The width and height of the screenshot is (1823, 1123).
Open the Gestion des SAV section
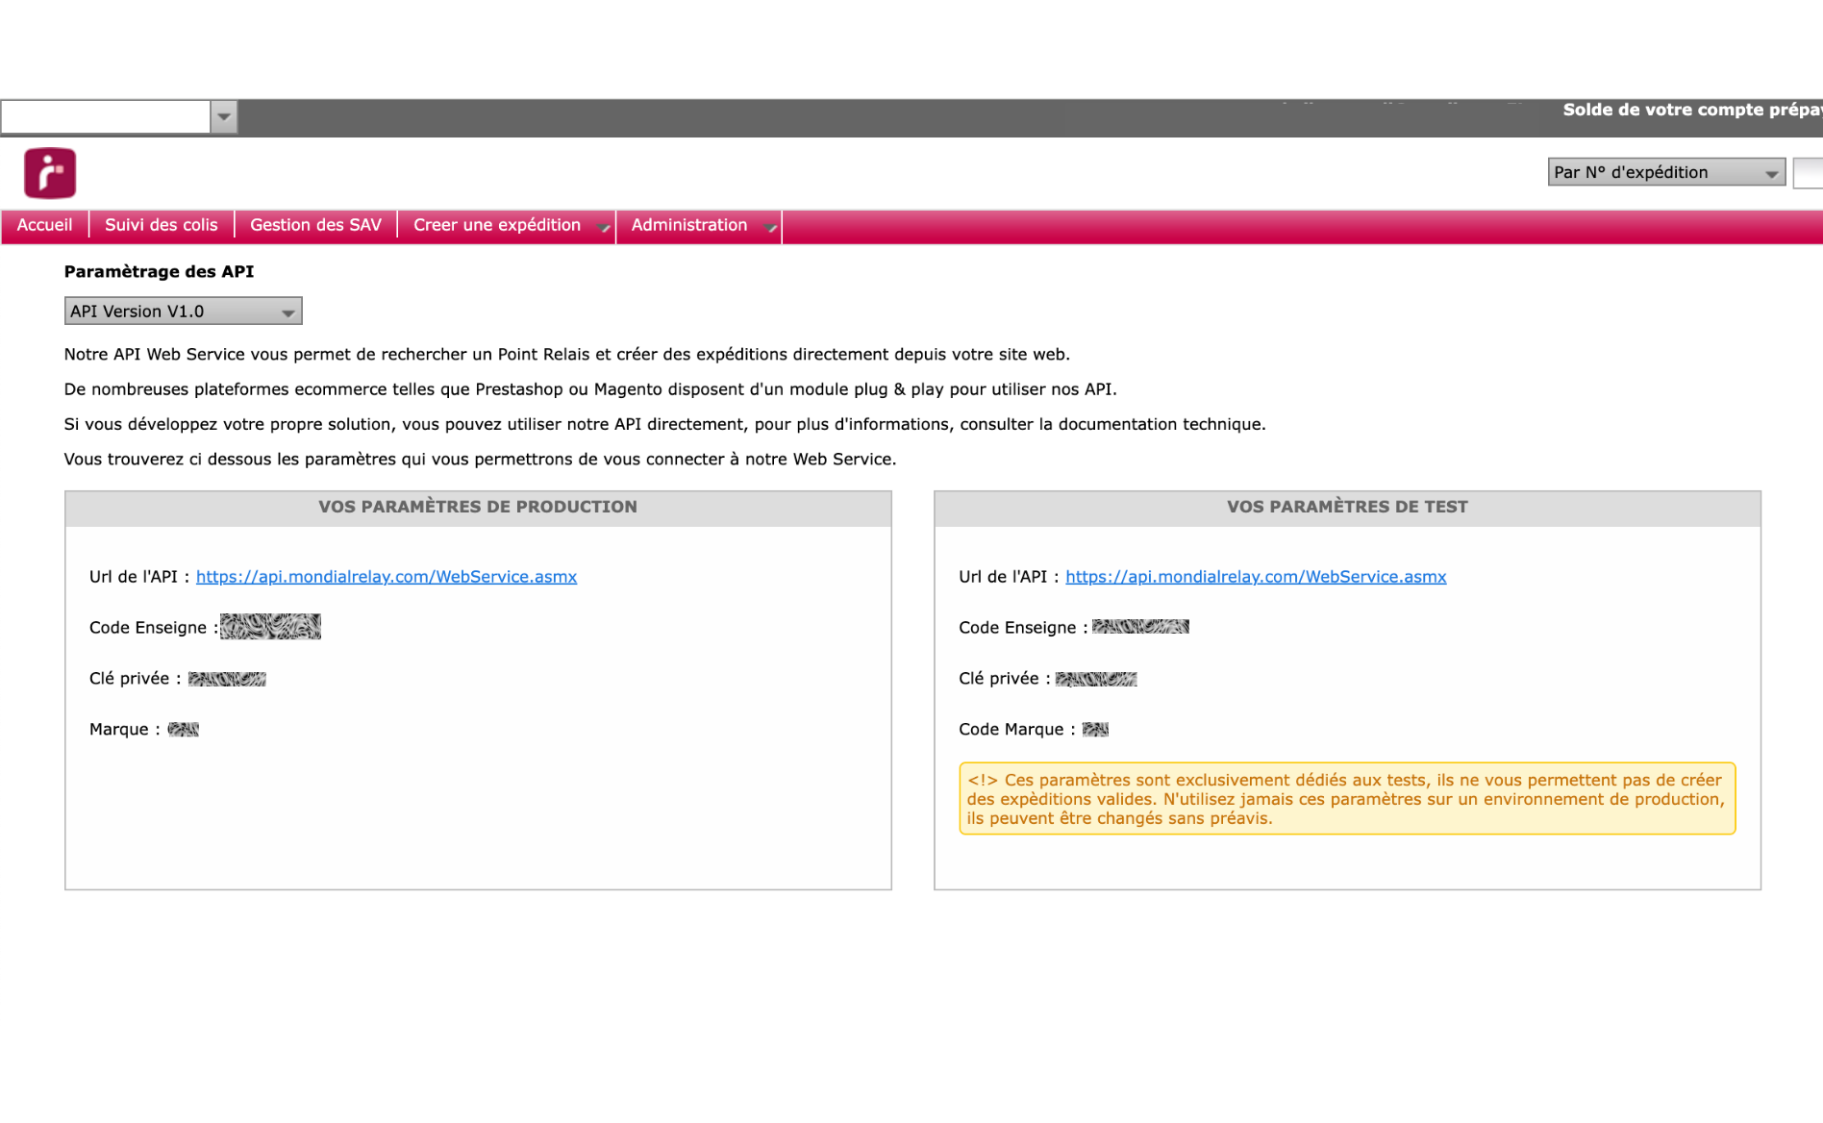(316, 225)
